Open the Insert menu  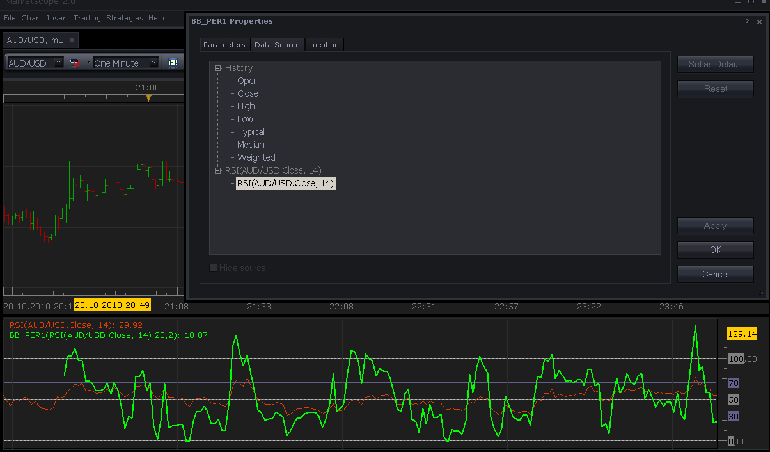point(58,18)
